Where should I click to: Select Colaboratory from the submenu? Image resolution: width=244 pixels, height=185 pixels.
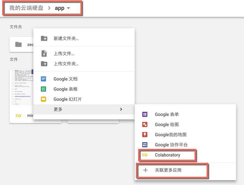pos(185,155)
